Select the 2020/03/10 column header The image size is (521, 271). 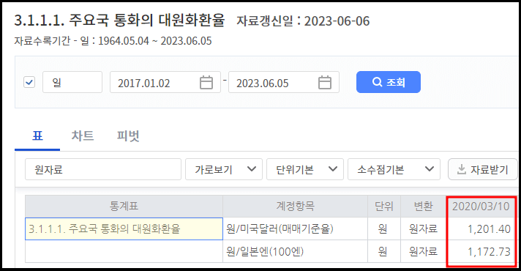[481, 206]
